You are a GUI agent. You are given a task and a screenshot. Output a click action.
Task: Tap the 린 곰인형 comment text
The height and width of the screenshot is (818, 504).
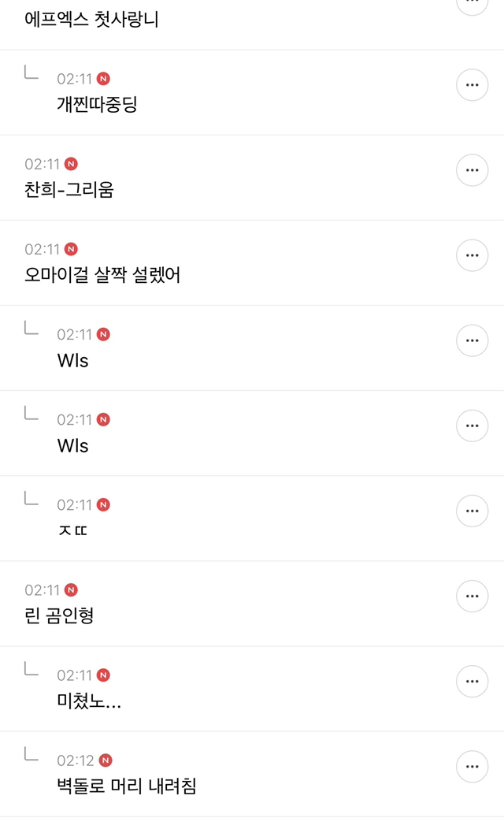pyautogui.click(x=60, y=615)
